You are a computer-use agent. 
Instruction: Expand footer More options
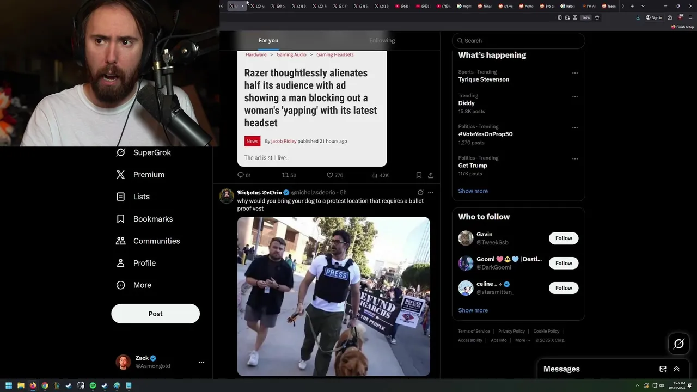pos(522,340)
